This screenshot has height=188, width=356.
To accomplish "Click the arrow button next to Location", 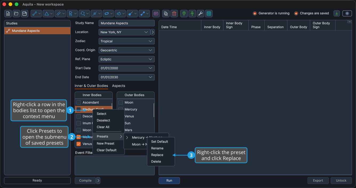I will tap(153, 32).
